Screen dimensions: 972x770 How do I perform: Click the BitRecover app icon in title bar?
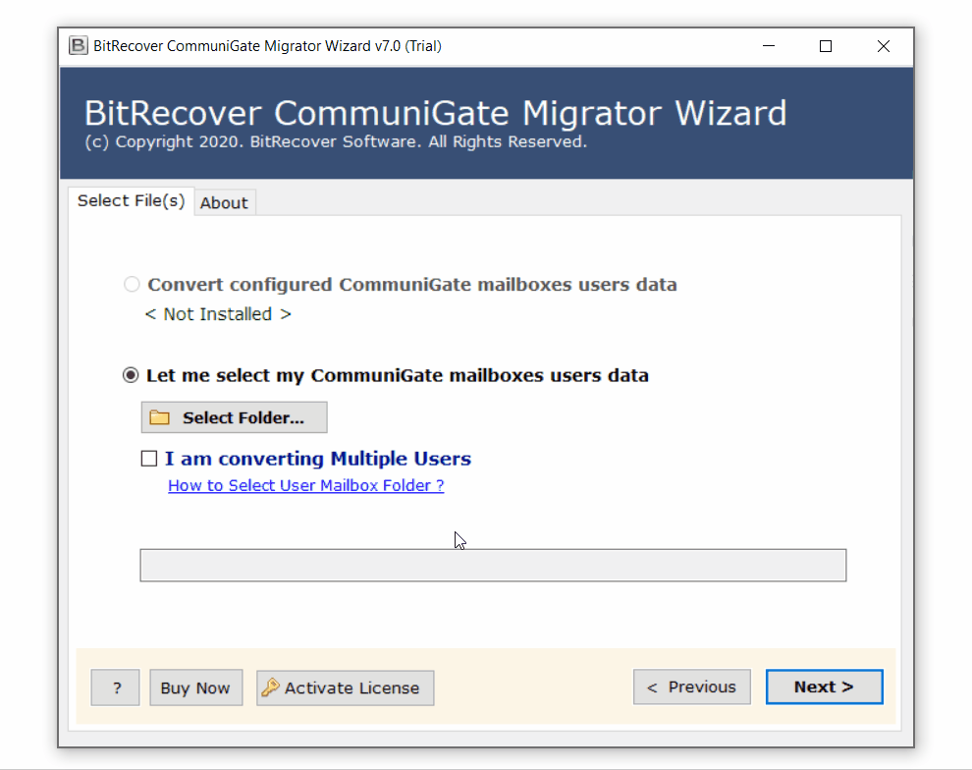[79, 46]
